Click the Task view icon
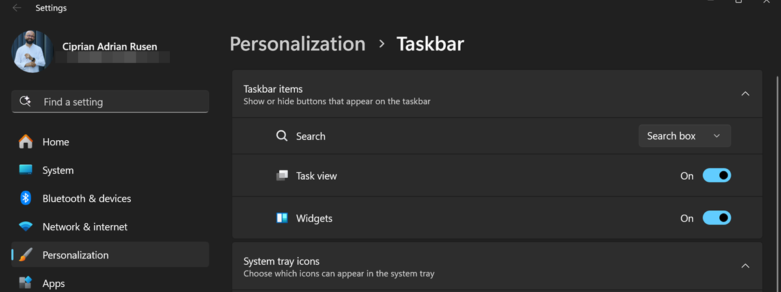 pos(282,176)
